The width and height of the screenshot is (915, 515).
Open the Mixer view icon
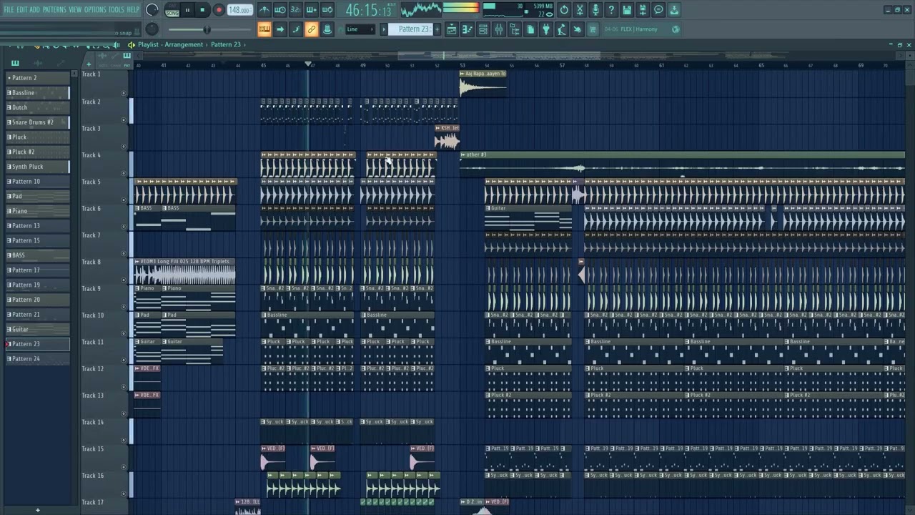coord(498,29)
